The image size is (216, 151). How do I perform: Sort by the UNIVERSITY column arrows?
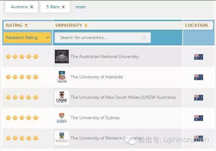click(86, 25)
